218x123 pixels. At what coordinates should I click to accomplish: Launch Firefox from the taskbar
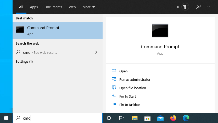tap(173, 118)
